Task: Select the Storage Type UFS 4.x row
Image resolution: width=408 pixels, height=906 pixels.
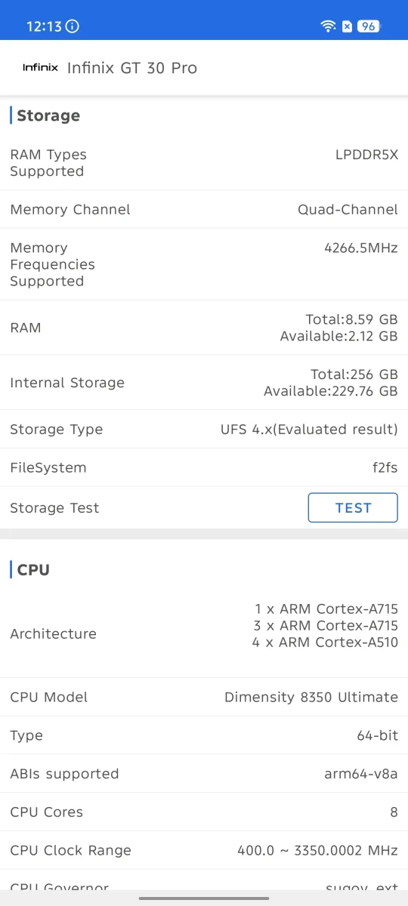Action: tap(204, 429)
